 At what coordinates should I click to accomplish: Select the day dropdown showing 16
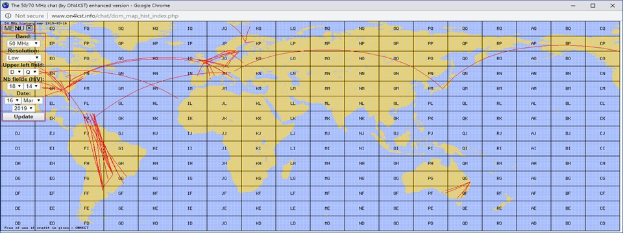[13, 101]
